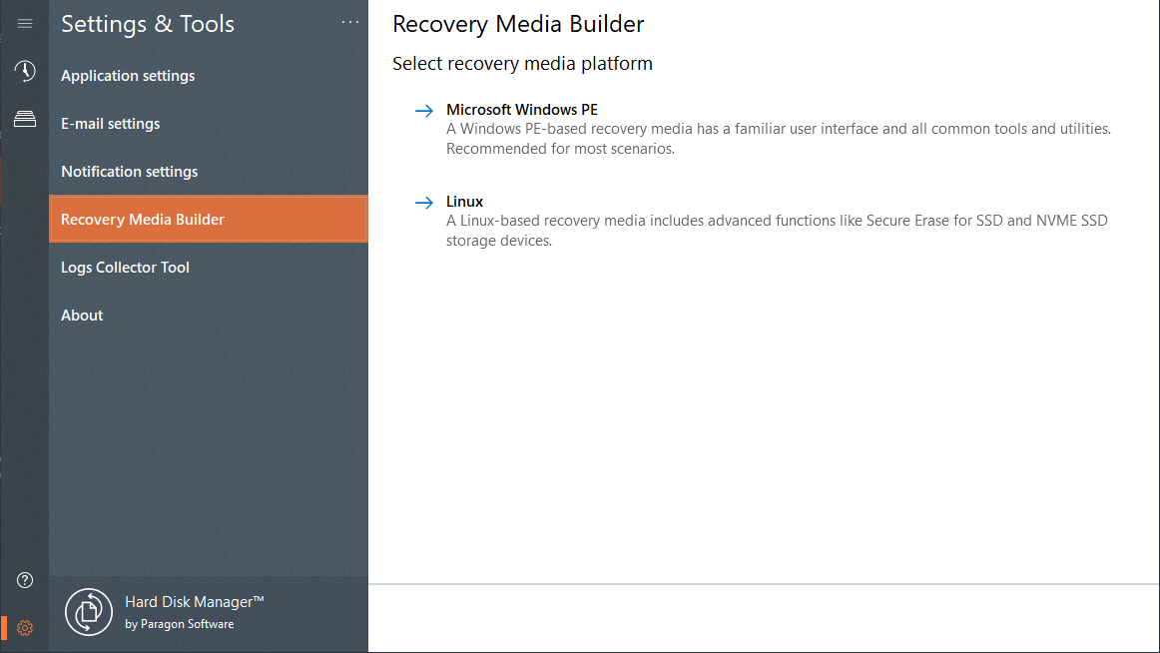Click the orange settings gear icon
Screen dimensions: 1160x653
[x=26, y=628]
